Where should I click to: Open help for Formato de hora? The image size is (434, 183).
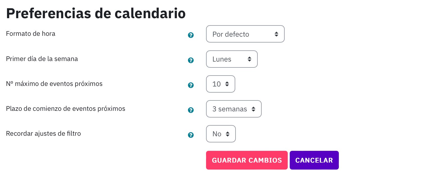point(191,35)
